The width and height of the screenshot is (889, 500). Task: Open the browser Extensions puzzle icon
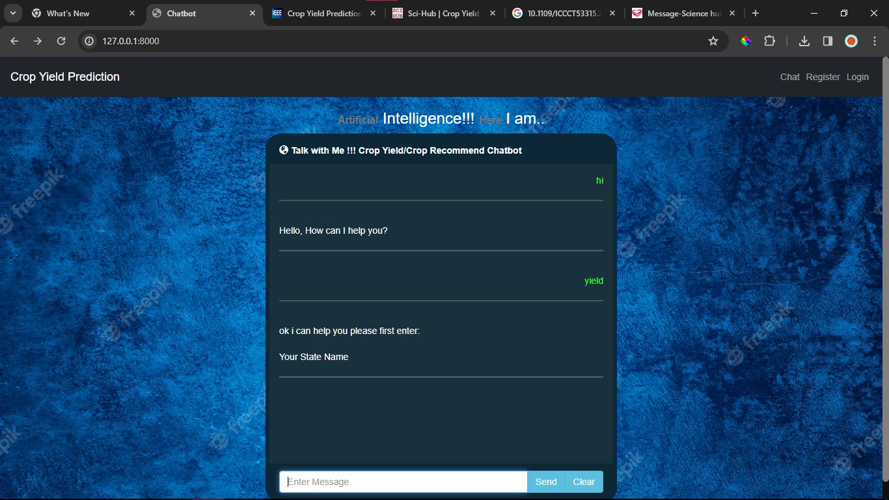coord(770,40)
